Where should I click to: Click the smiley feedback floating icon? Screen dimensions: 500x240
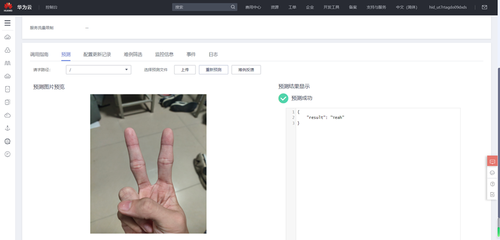click(492, 173)
